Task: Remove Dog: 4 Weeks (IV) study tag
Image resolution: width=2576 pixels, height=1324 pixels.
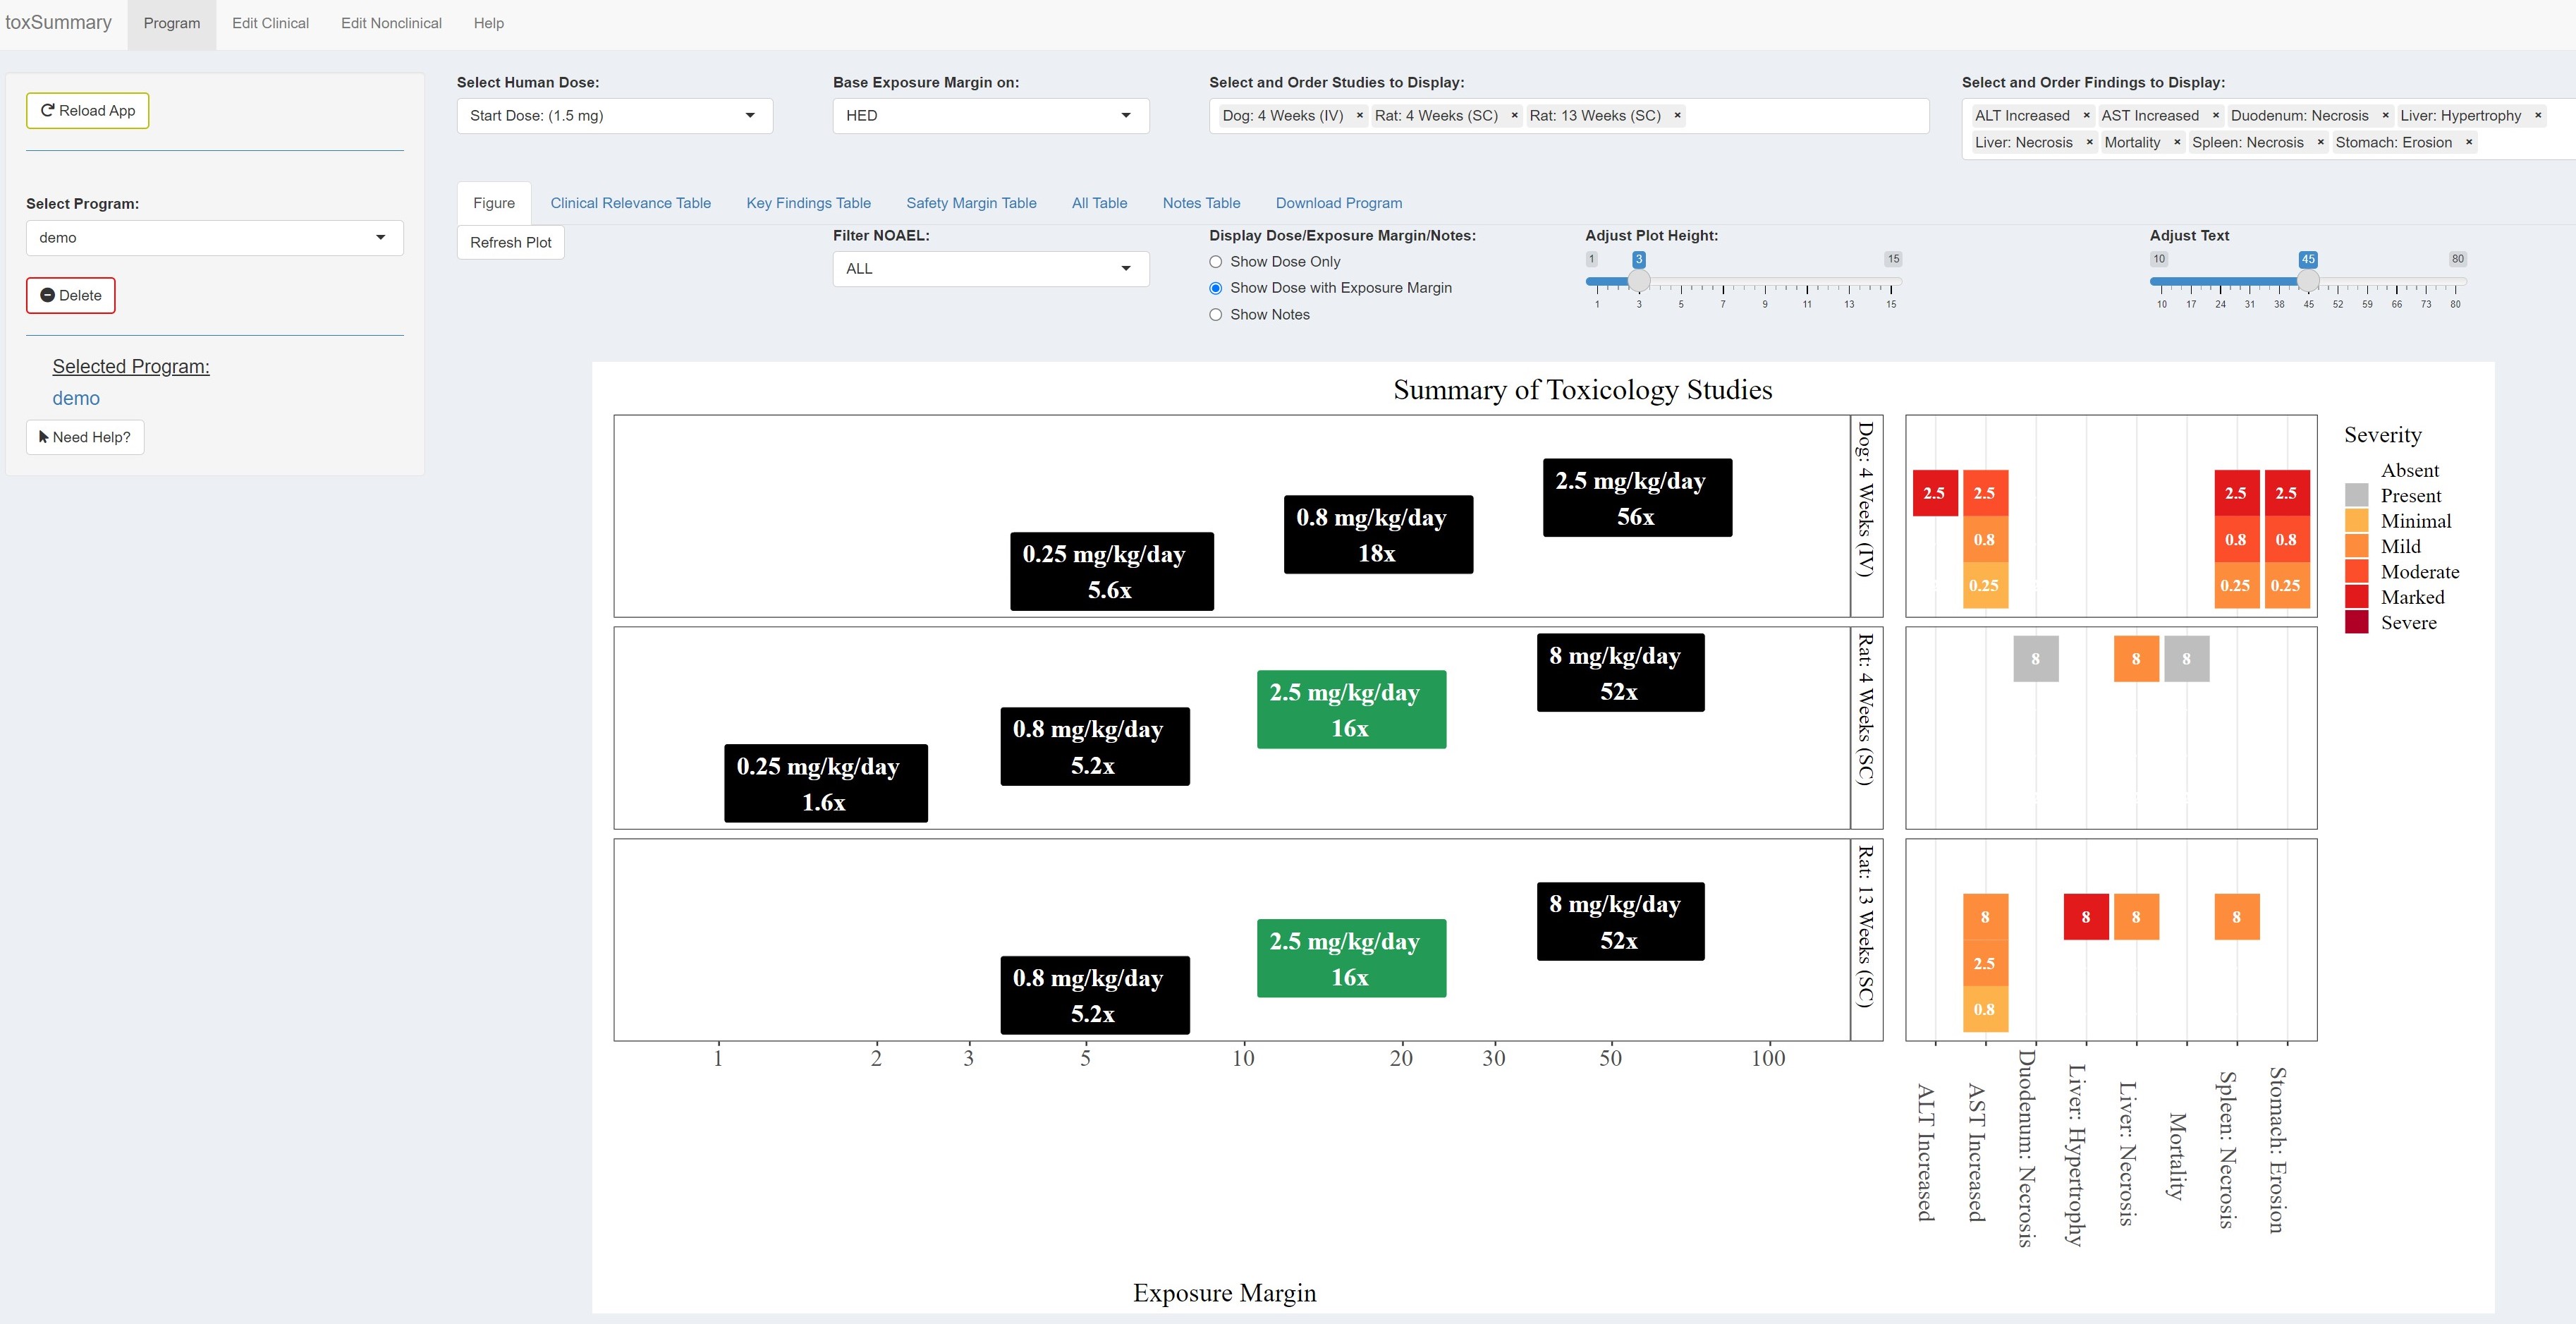Action: pos(1359,116)
